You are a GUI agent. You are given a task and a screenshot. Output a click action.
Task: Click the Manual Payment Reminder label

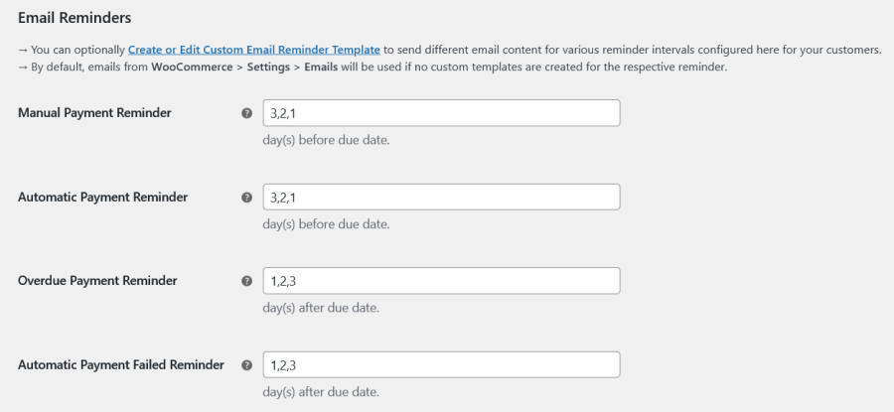point(94,113)
